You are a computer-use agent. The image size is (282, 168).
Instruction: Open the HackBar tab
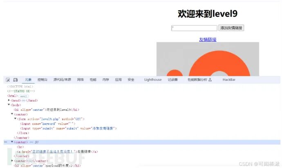pyautogui.click(x=229, y=80)
